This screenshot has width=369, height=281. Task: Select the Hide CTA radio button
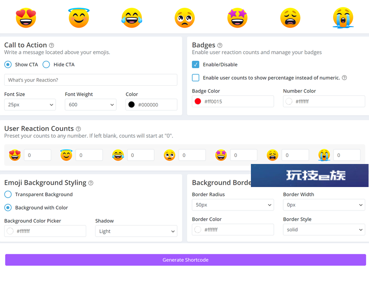point(46,64)
